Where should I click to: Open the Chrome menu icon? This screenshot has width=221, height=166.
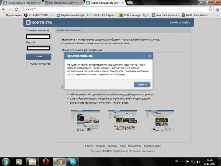pyautogui.click(x=218, y=9)
